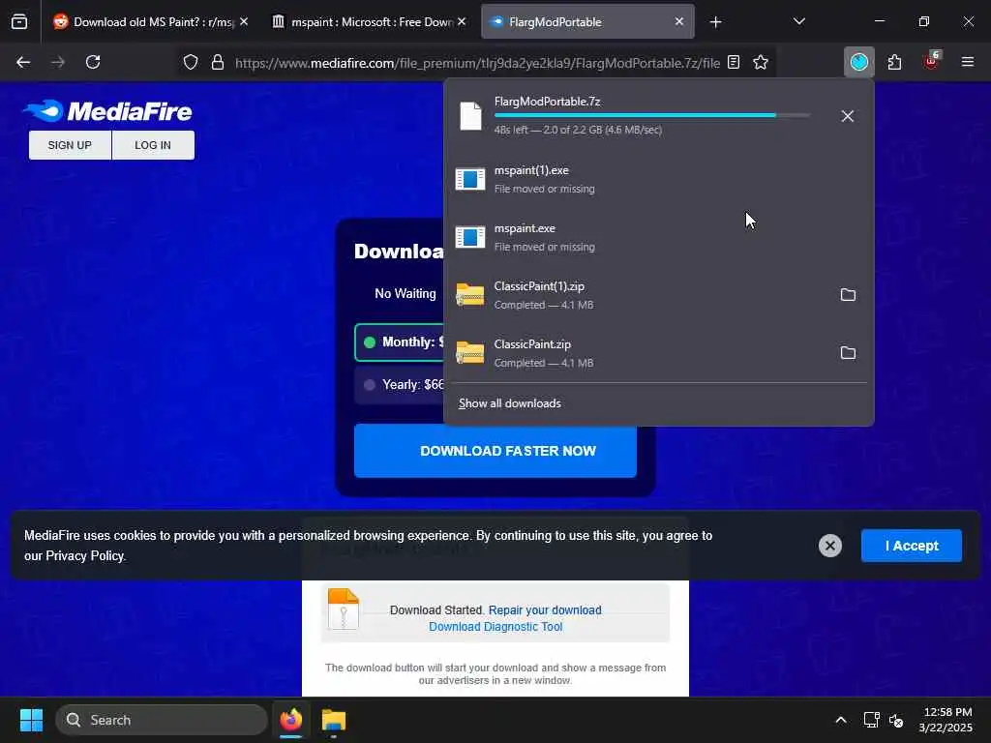Viewport: 991px width, 743px height.
Task: Bookmark this page with star icon
Action: point(761,63)
